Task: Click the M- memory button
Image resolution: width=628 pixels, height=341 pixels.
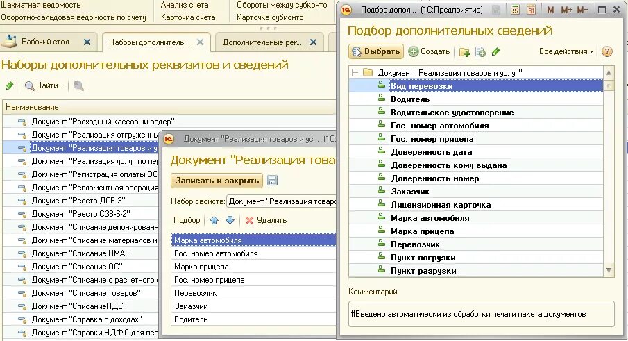Action: [582, 10]
